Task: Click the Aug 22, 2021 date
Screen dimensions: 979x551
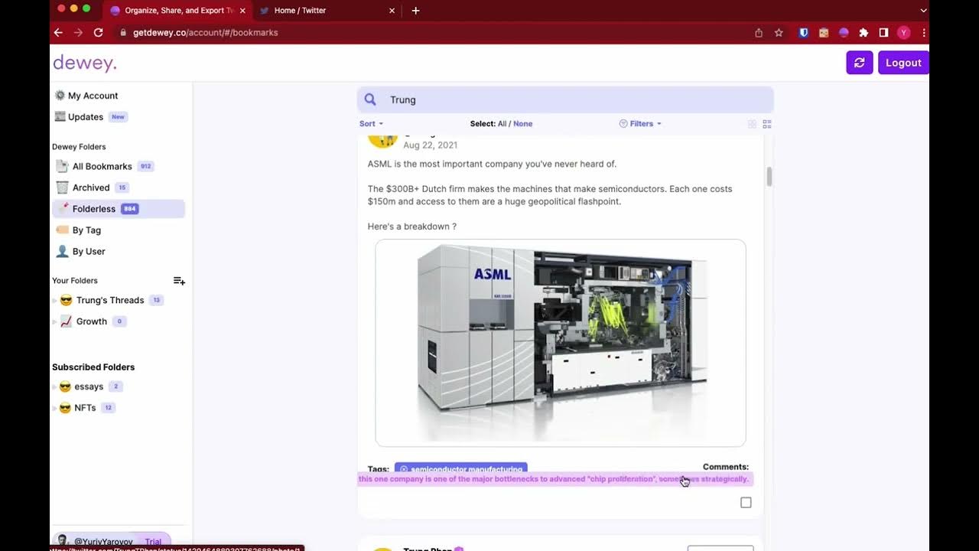Action: [x=431, y=145]
